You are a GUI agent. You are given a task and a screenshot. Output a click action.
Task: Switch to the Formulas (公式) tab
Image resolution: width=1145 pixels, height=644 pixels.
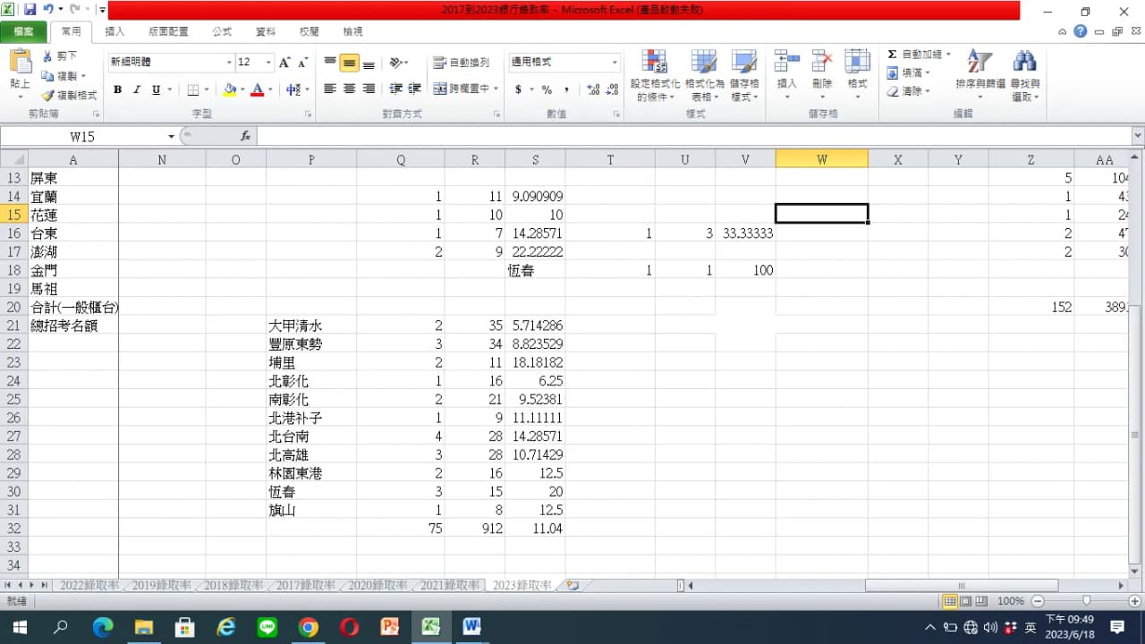(222, 31)
